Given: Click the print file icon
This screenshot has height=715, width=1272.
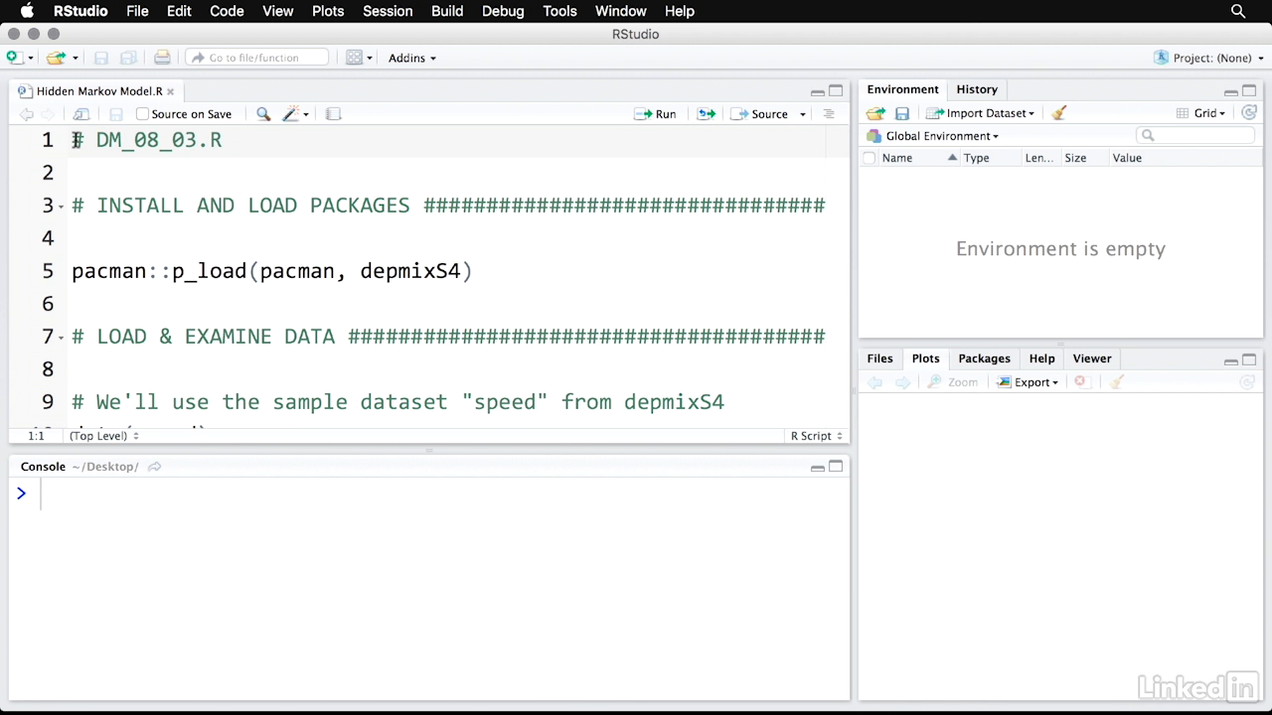Looking at the screenshot, I should [x=162, y=58].
